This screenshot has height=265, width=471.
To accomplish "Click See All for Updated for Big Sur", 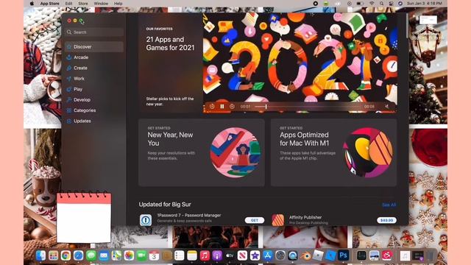I will coord(389,205).
